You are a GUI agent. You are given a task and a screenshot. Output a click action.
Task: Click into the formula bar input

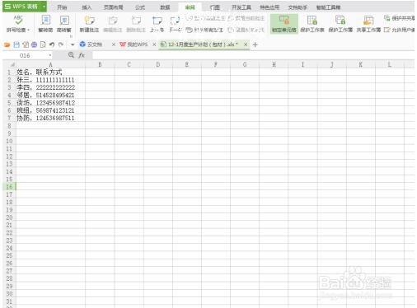(254, 55)
